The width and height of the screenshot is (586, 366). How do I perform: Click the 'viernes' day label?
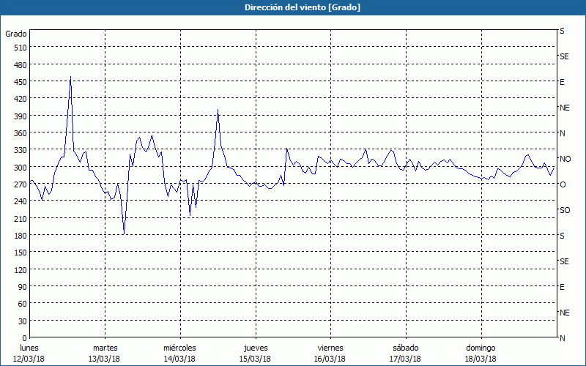tap(330, 348)
